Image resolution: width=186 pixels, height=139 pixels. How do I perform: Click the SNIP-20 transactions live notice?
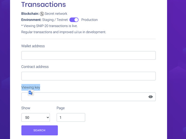click(x=49, y=26)
